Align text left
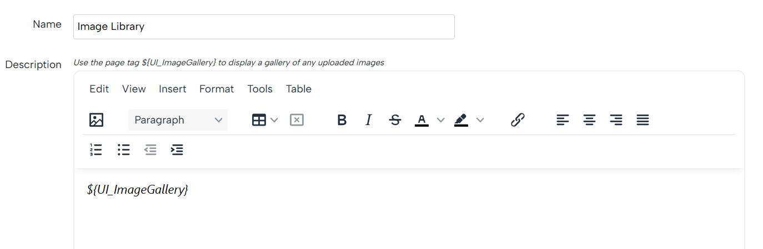This screenshot has height=249, width=763. [563, 120]
